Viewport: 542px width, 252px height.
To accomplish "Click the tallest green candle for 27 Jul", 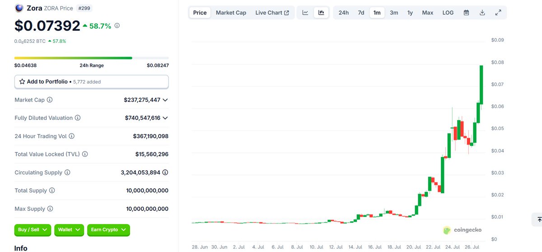I will tap(481, 85).
